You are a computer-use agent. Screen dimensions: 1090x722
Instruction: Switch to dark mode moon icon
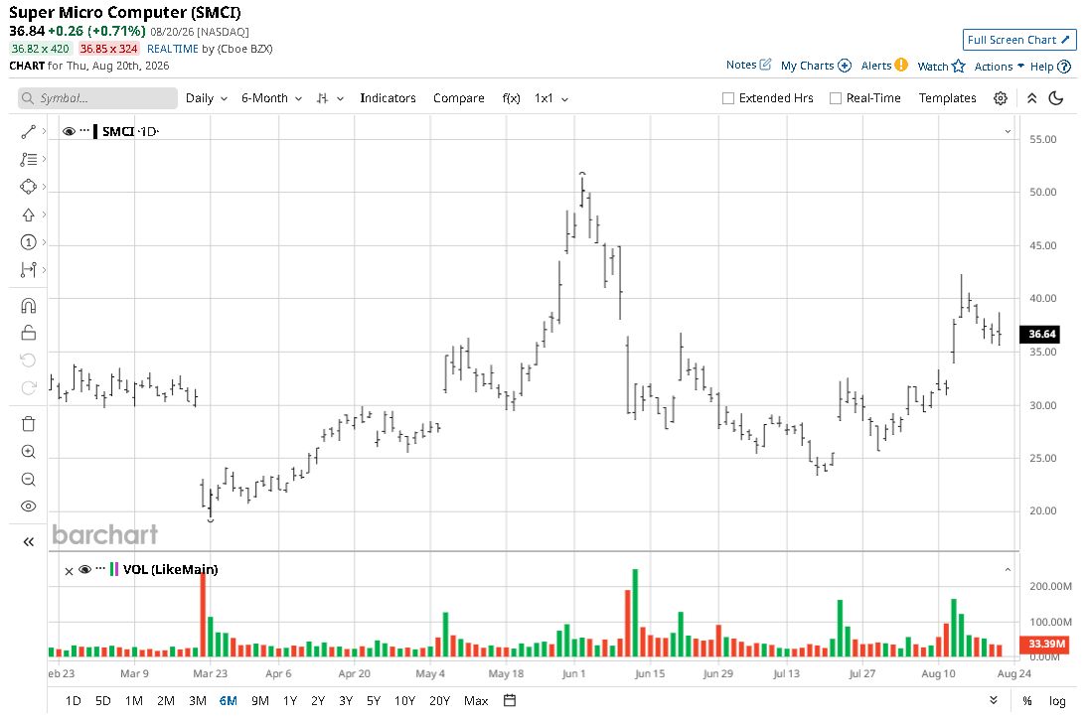pos(1056,98)
